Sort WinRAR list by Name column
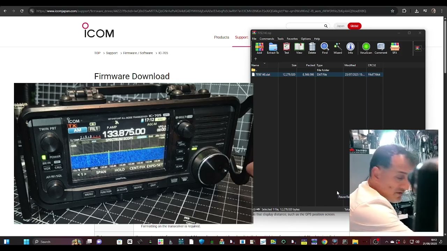Image resolution: width=447 pixels, height=251 pixels. click(x=264, y=65)
